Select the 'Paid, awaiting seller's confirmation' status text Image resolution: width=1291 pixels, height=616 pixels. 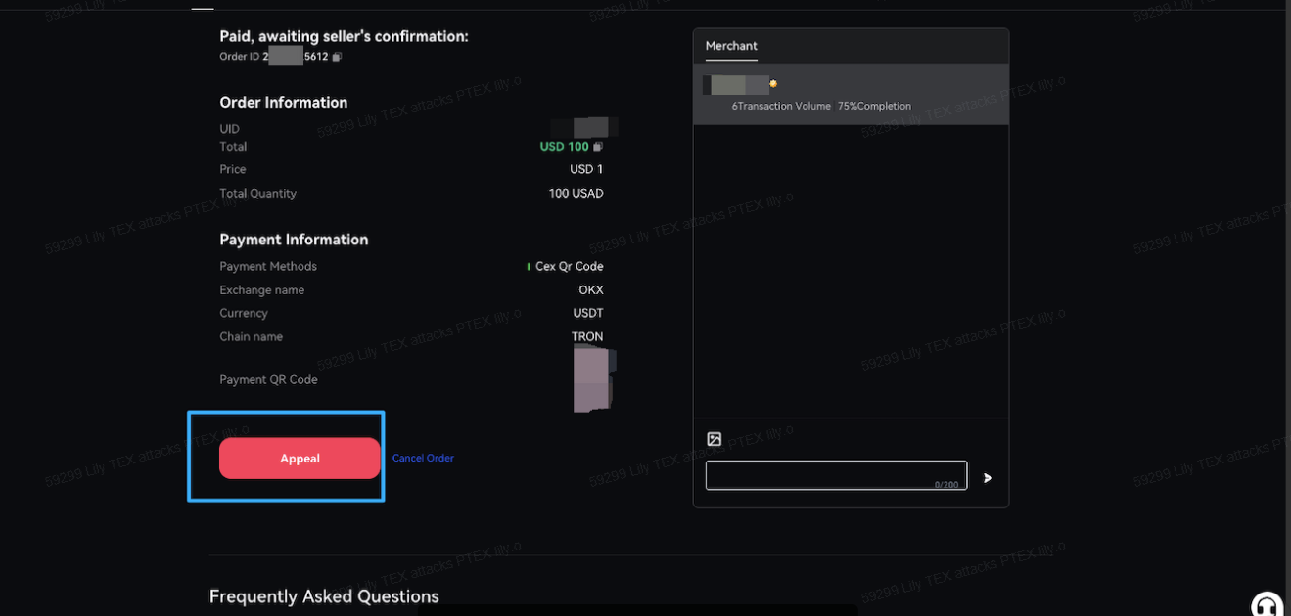click(344, 36)
